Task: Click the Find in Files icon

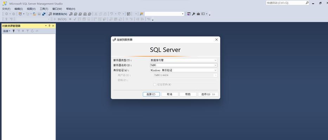Action: (142, 14)
